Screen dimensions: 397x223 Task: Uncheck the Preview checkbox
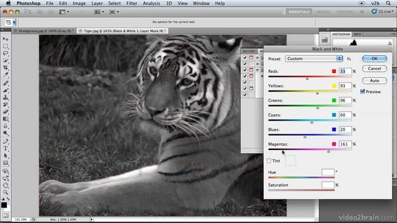tap(362, 92)
